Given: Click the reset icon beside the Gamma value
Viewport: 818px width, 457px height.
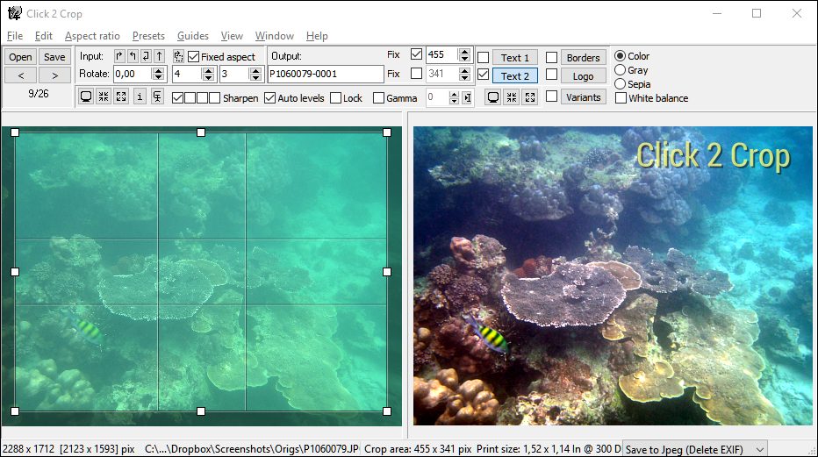Looking at the screenshot, I should pyautogui.click(x=468, y=97).
